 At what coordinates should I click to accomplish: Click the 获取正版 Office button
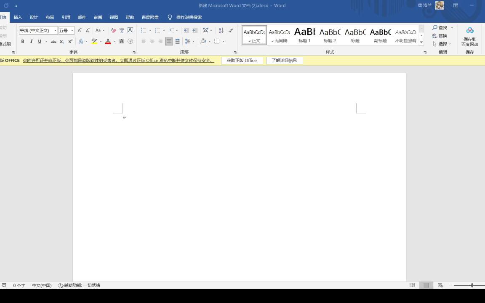(242, 60)
